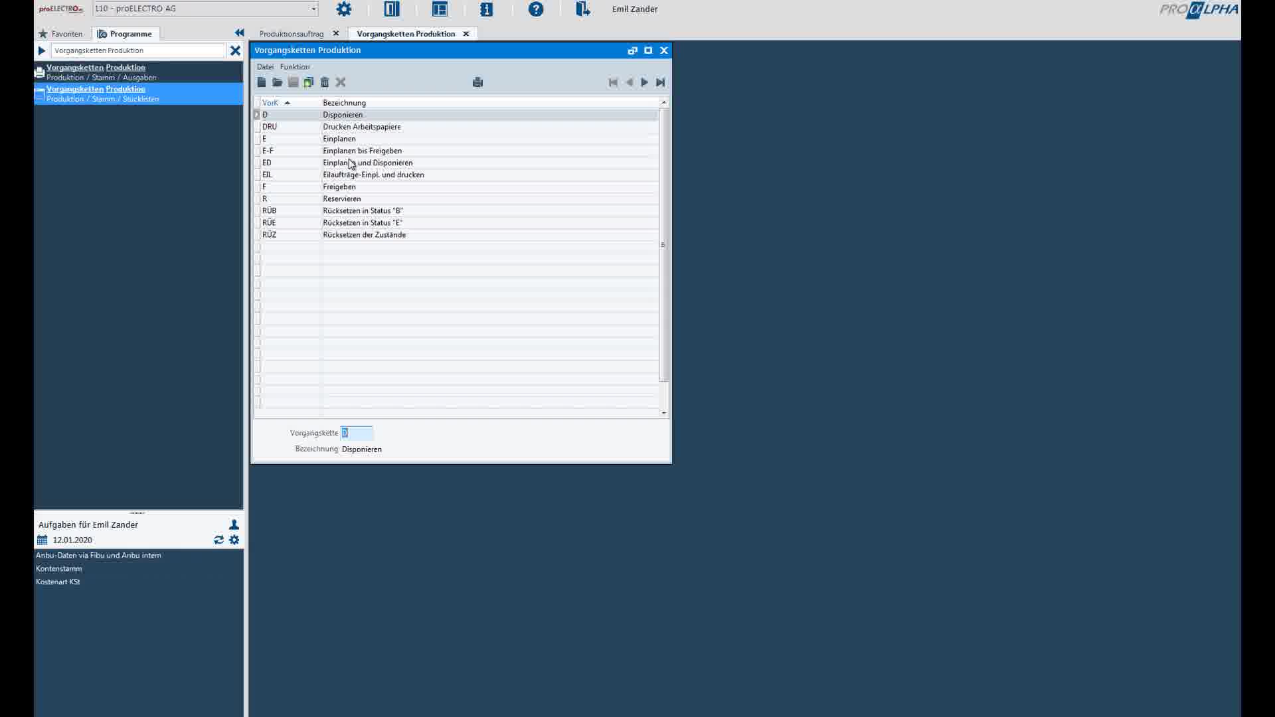Click scroll-up arrow of table scrollbar
Image resolution: width=1275 pixels, height=717 pixels.
coord(663,102)
